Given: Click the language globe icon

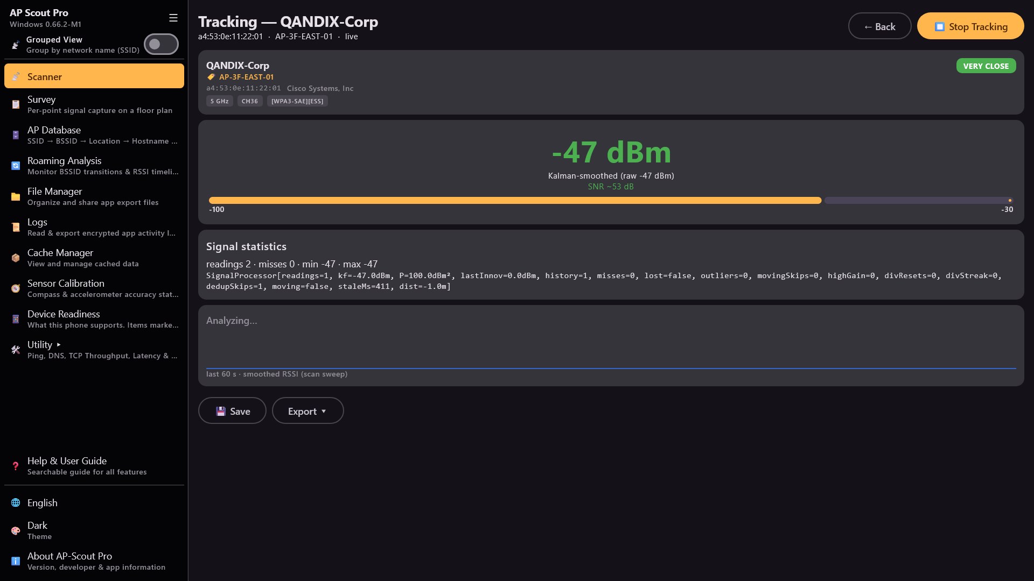Looking at the screenshot, I should point(16,502).
